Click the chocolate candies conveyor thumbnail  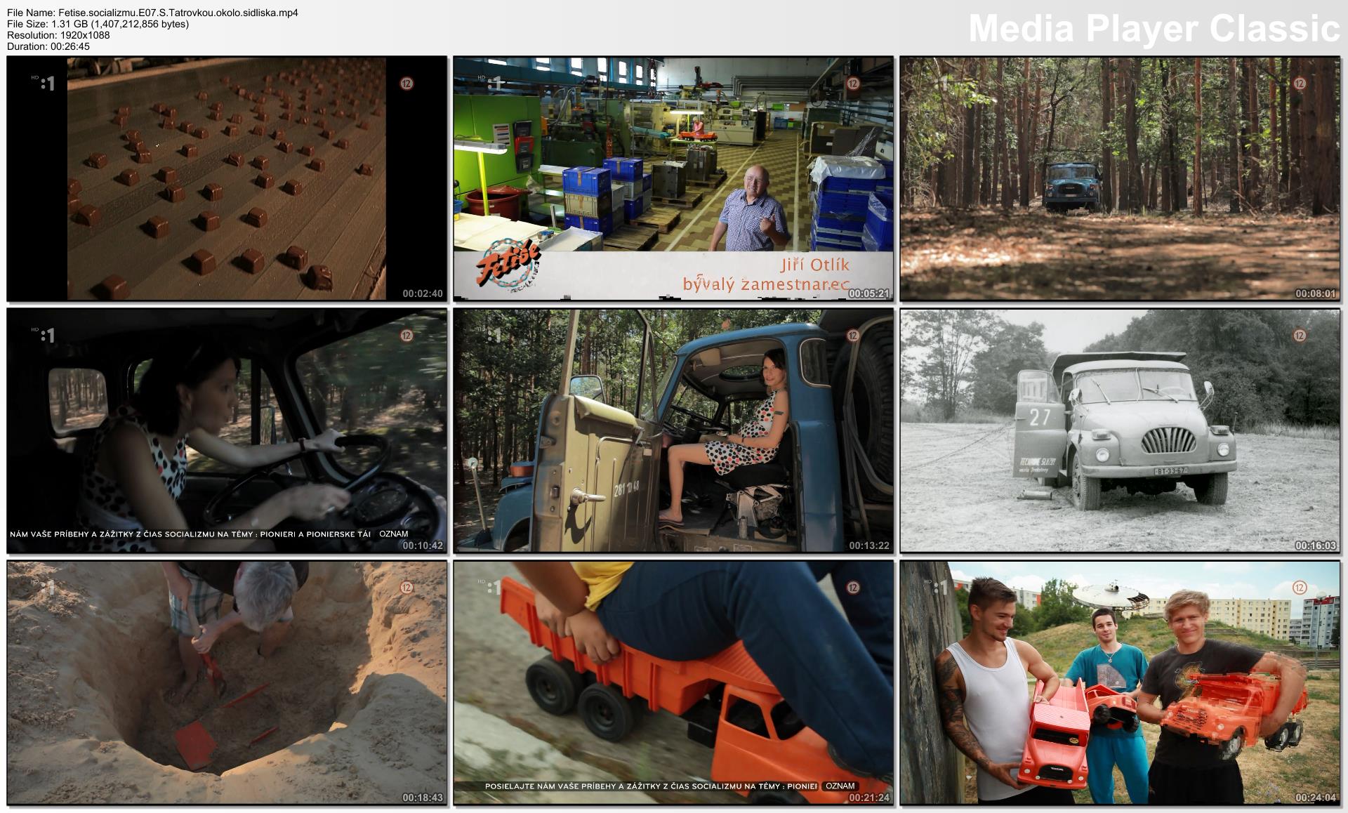tap(226, 178)
